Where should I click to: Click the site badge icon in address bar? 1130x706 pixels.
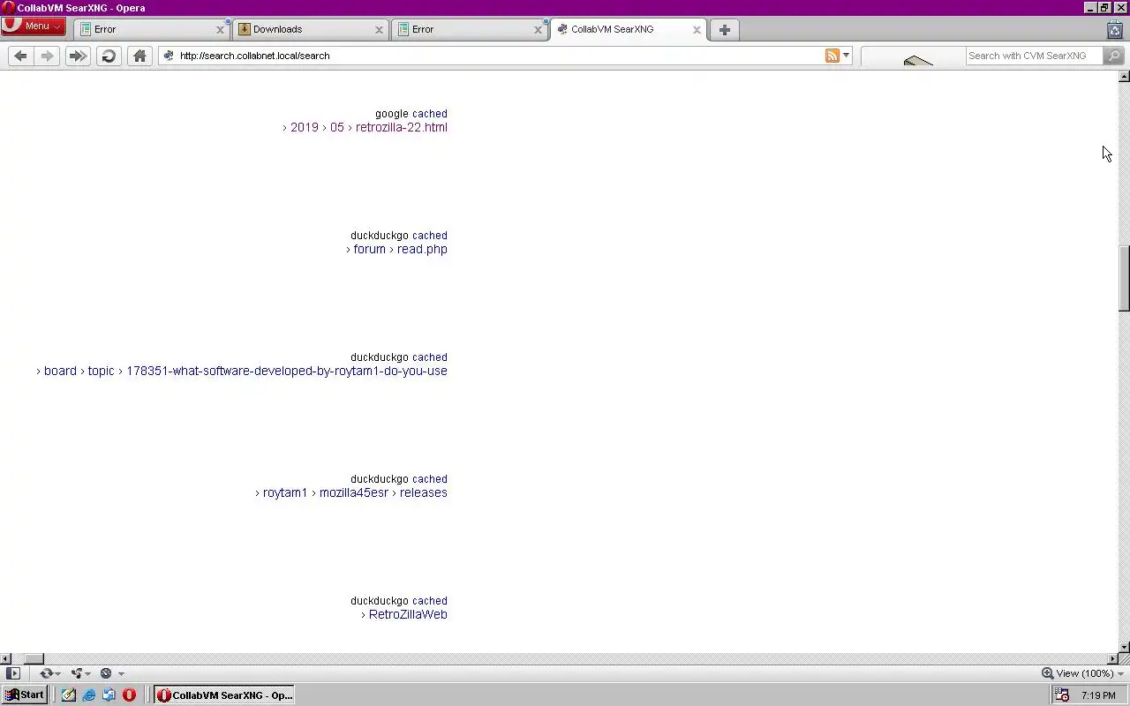point(169,56)
